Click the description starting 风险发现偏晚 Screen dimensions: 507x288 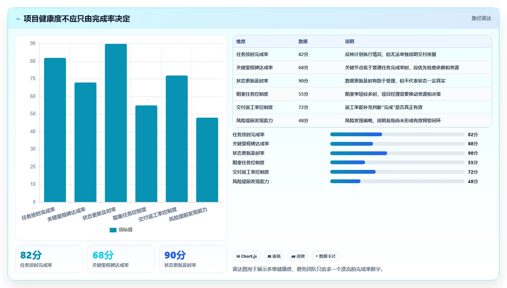pos(393,121)
